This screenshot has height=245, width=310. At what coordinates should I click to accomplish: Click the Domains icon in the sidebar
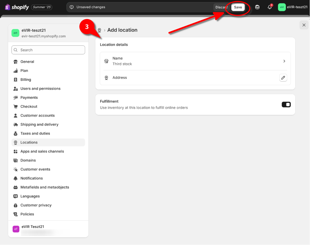click(15, 160)
